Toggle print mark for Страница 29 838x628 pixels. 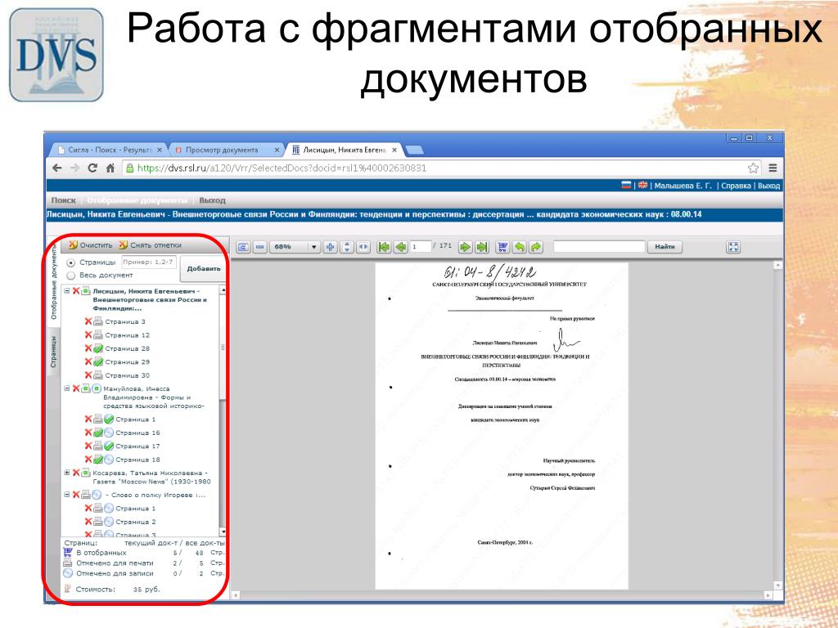(98, 361)
